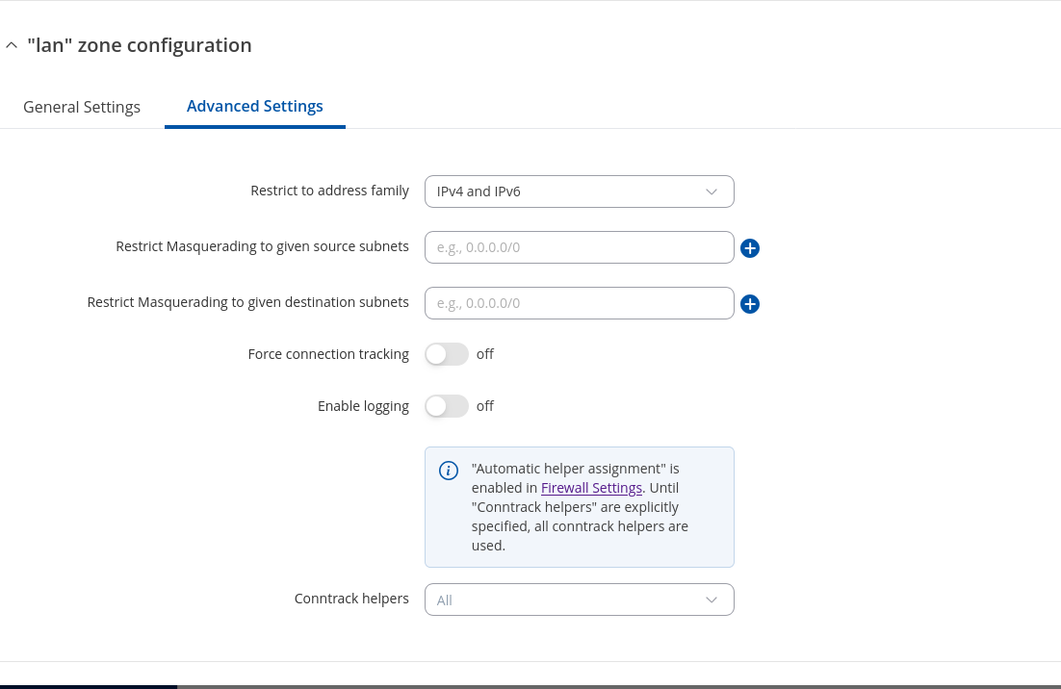This screenshot has height=689, width=1061.
Task: Turn on the Enable logging switch
Action: click(447, 406)
